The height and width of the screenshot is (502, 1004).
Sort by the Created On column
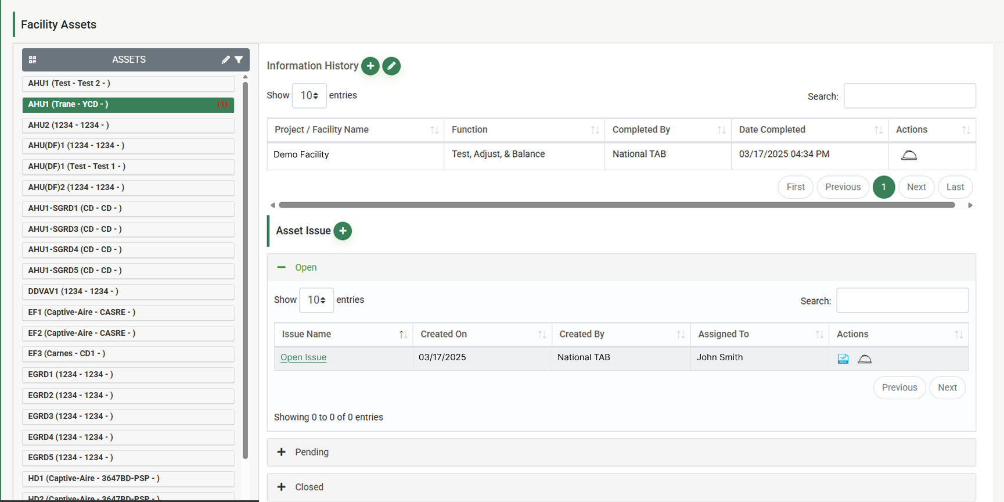(x=483, y=334)
